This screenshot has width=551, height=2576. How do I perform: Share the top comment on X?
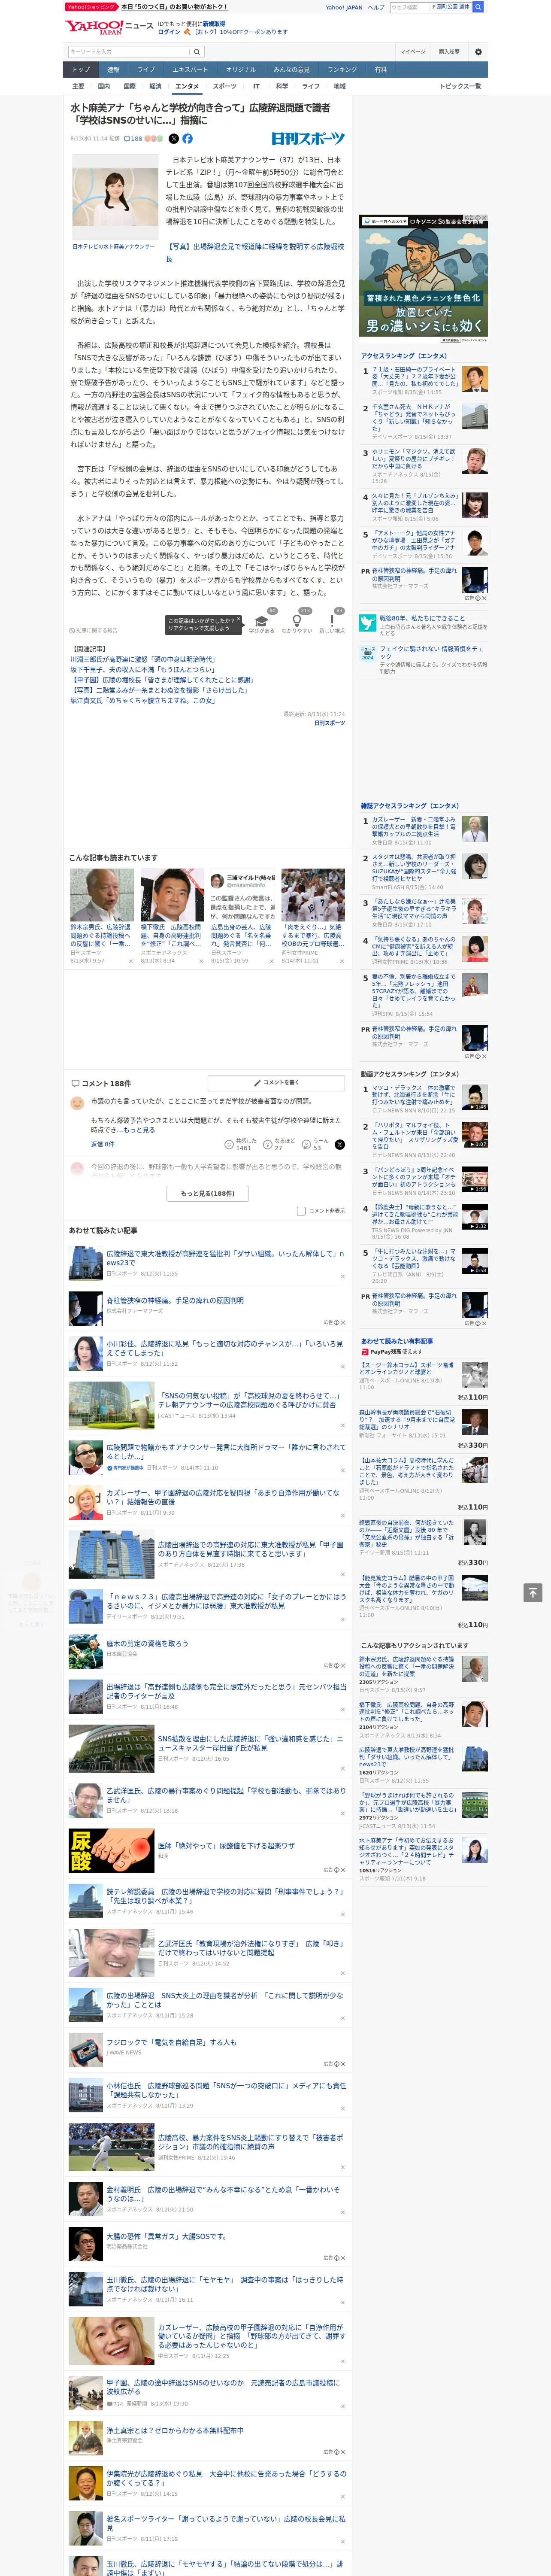pos(340,1144)
